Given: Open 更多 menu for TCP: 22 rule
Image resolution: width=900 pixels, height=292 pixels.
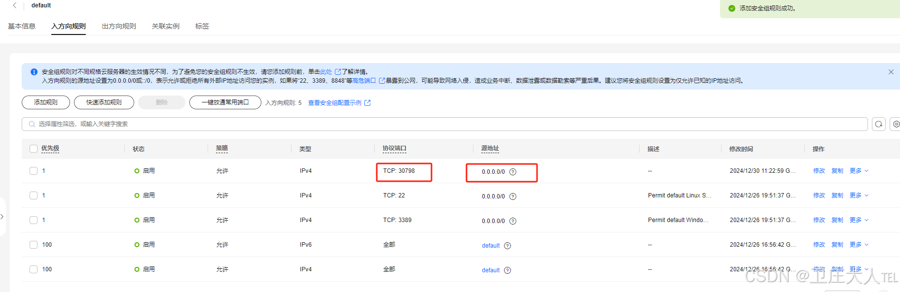Looking at the screenshot, I should [859, 195].
